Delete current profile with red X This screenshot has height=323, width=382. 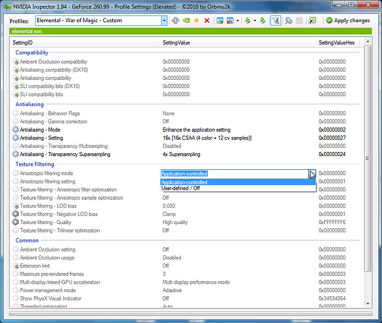pyautogui.click(x=207, y=21)
